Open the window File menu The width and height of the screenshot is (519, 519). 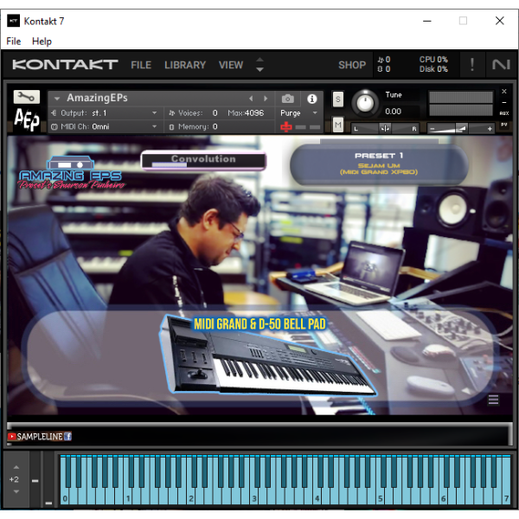click(14, 42)
